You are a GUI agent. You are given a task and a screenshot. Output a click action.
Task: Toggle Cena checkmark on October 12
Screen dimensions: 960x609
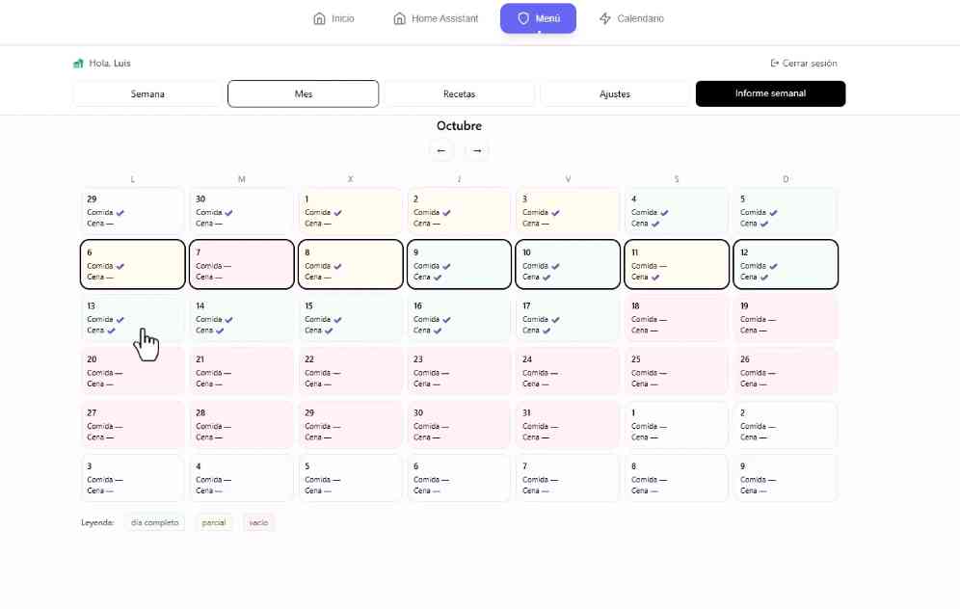(764, 278)
